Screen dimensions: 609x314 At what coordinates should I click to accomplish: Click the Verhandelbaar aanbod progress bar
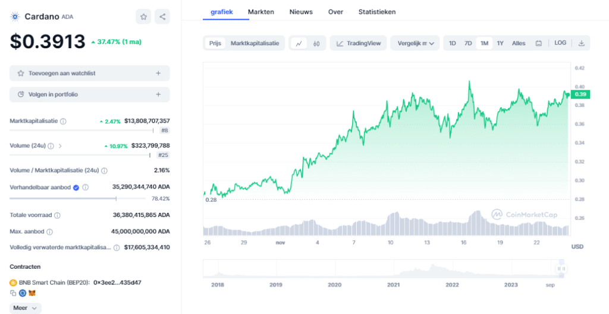[x=78, y=199]
